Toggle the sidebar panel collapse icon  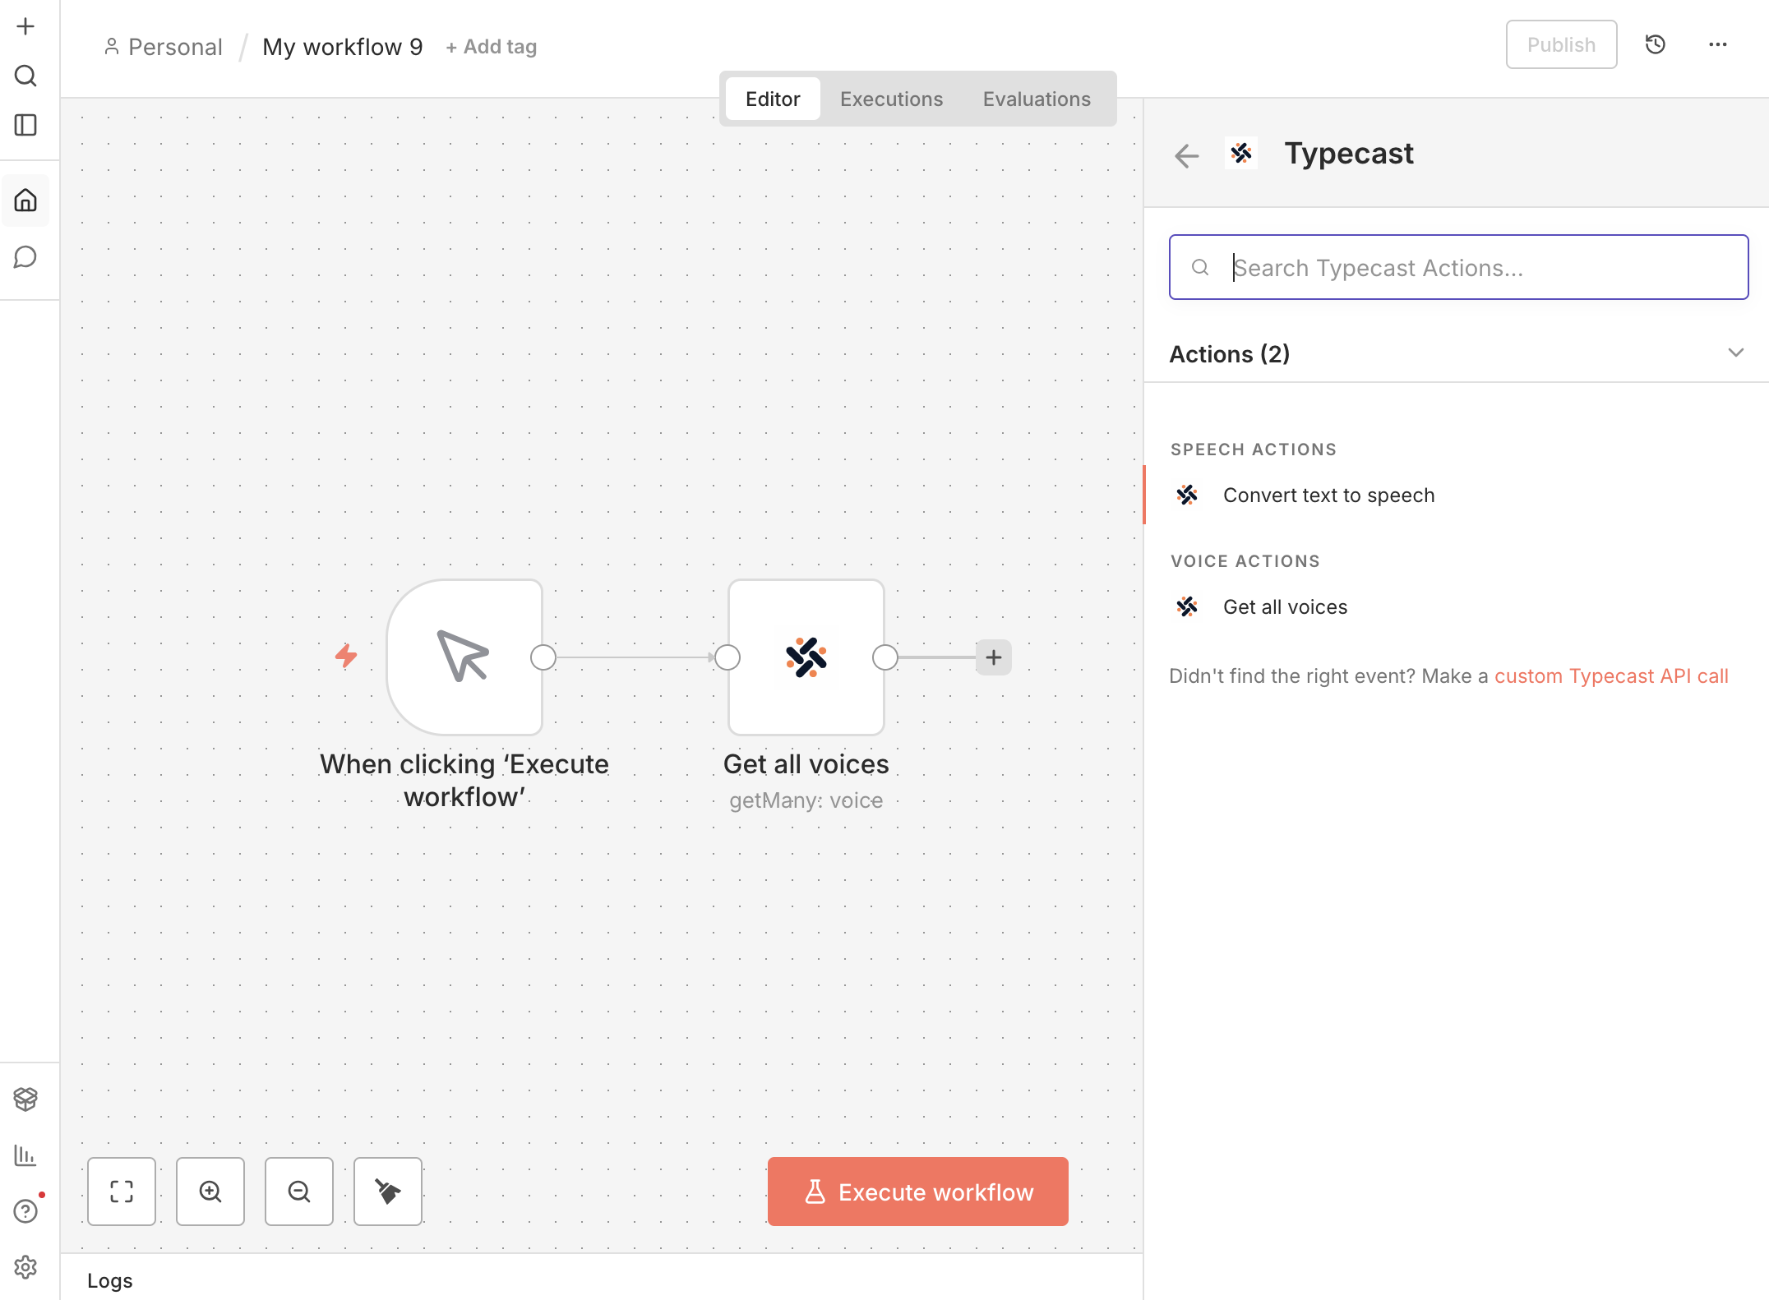[25, 125]
